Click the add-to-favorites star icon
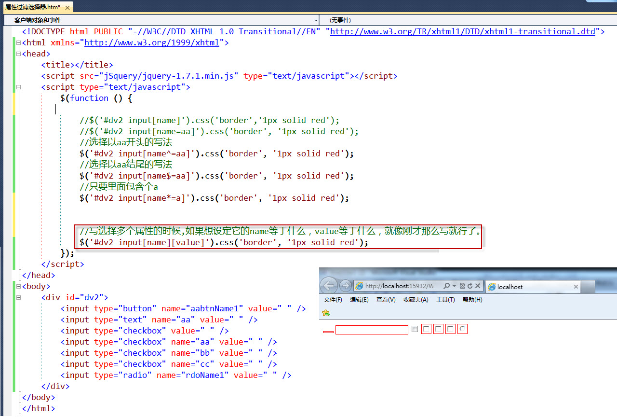 [x=326, y=313]
